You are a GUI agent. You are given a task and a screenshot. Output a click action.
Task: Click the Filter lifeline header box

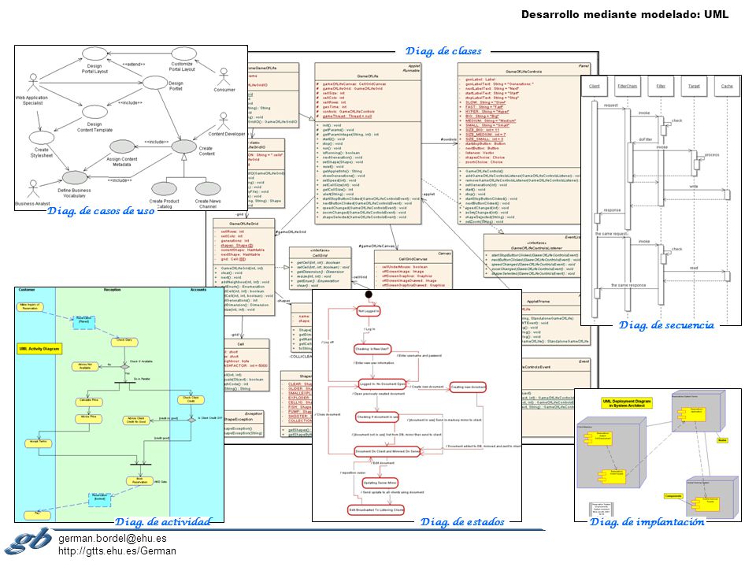click(661, 86)
